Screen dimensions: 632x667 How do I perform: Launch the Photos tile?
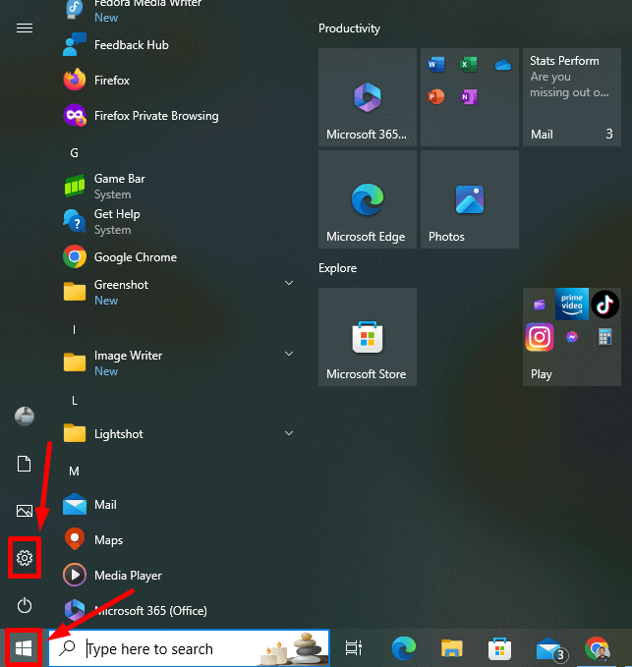point(469,199)
